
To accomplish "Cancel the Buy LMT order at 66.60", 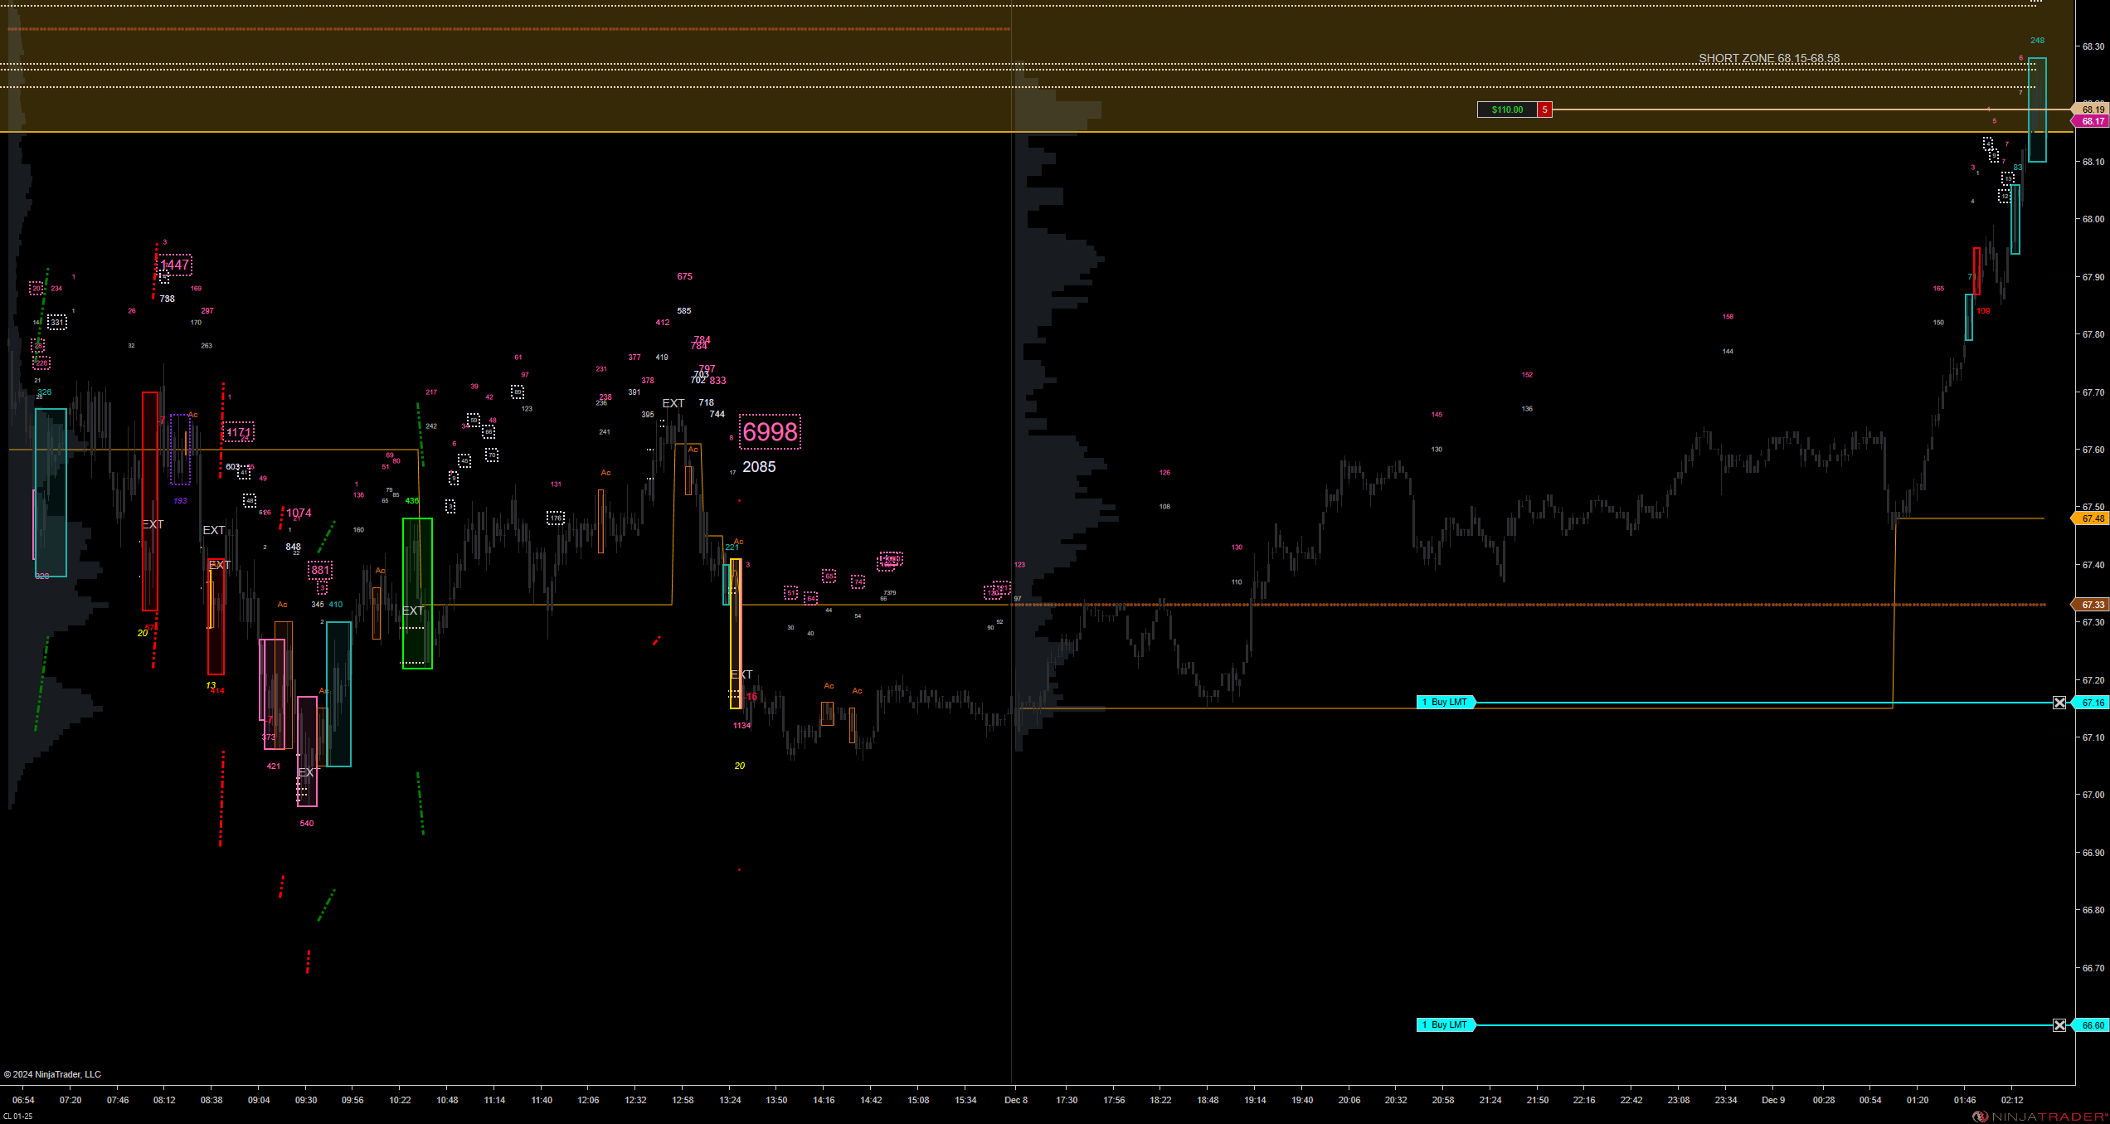I will click(x=2059, y=1025).
